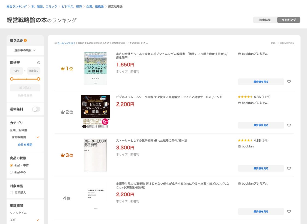
Task: Click info icon beside ランキングとは
Action: point(56,43)
